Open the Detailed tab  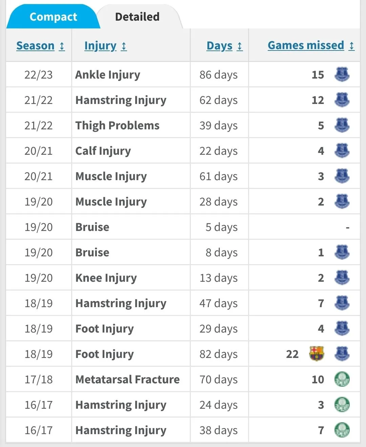click(x=137, y=17)
